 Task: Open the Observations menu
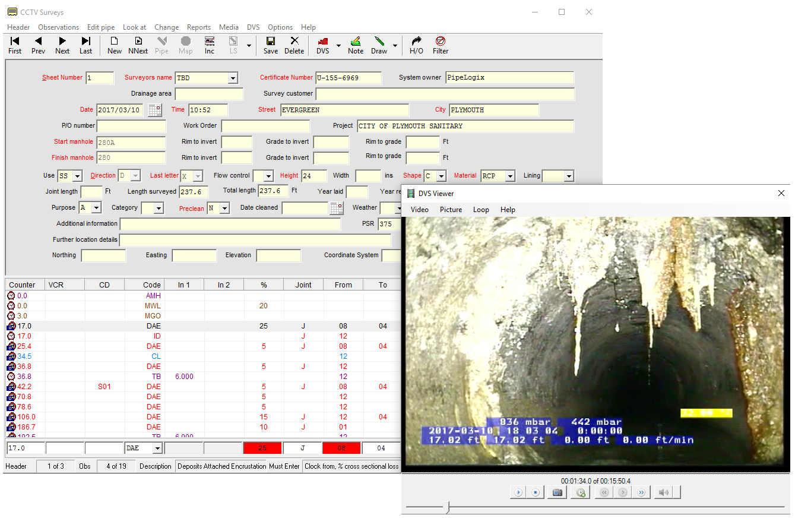[58, 27]
